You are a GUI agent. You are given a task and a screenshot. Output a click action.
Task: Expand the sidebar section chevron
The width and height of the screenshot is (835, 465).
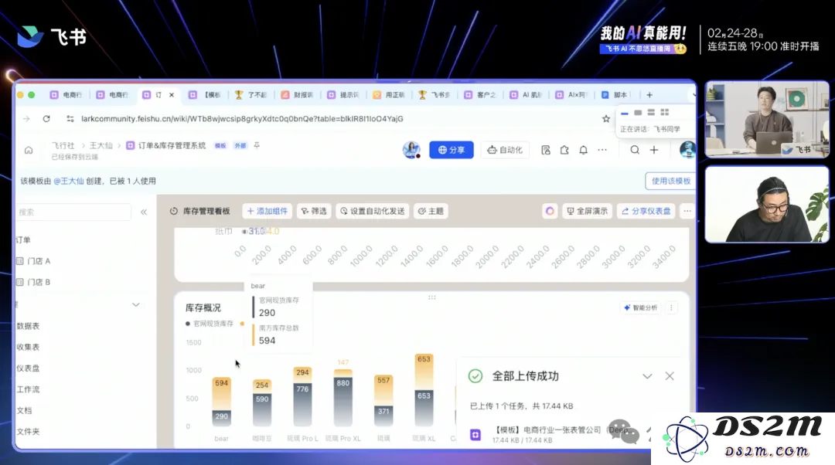click(136, 305)
